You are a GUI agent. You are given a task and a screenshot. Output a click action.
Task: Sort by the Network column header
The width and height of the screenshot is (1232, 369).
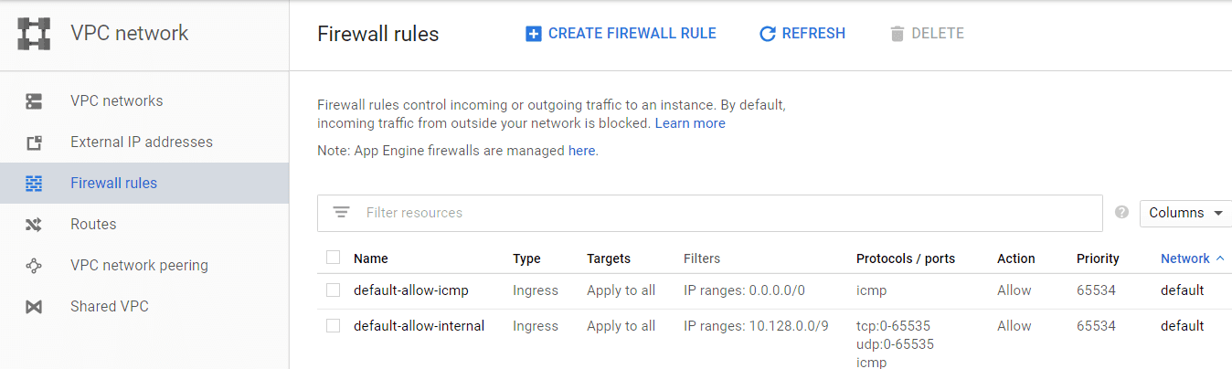tap(1185, 258)
